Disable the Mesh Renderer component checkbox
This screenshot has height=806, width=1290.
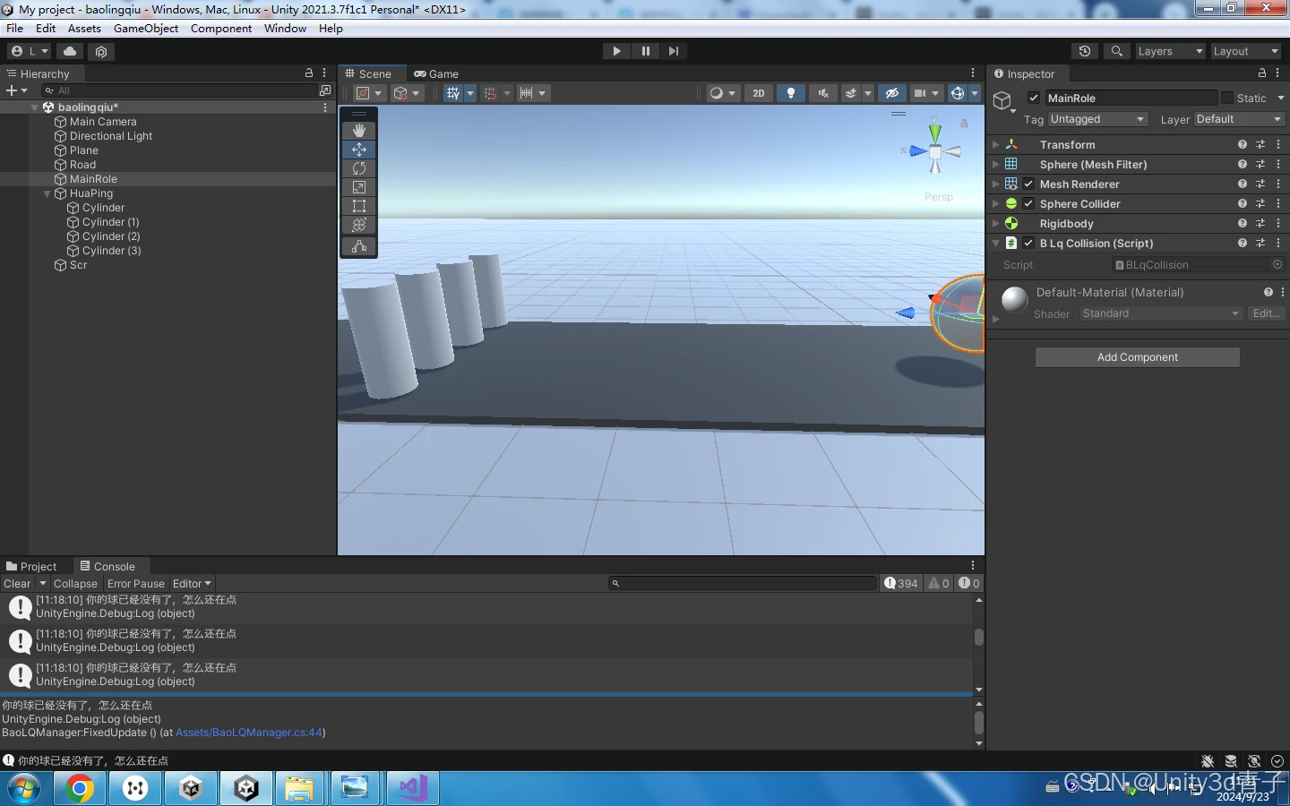coord(1029,184)
